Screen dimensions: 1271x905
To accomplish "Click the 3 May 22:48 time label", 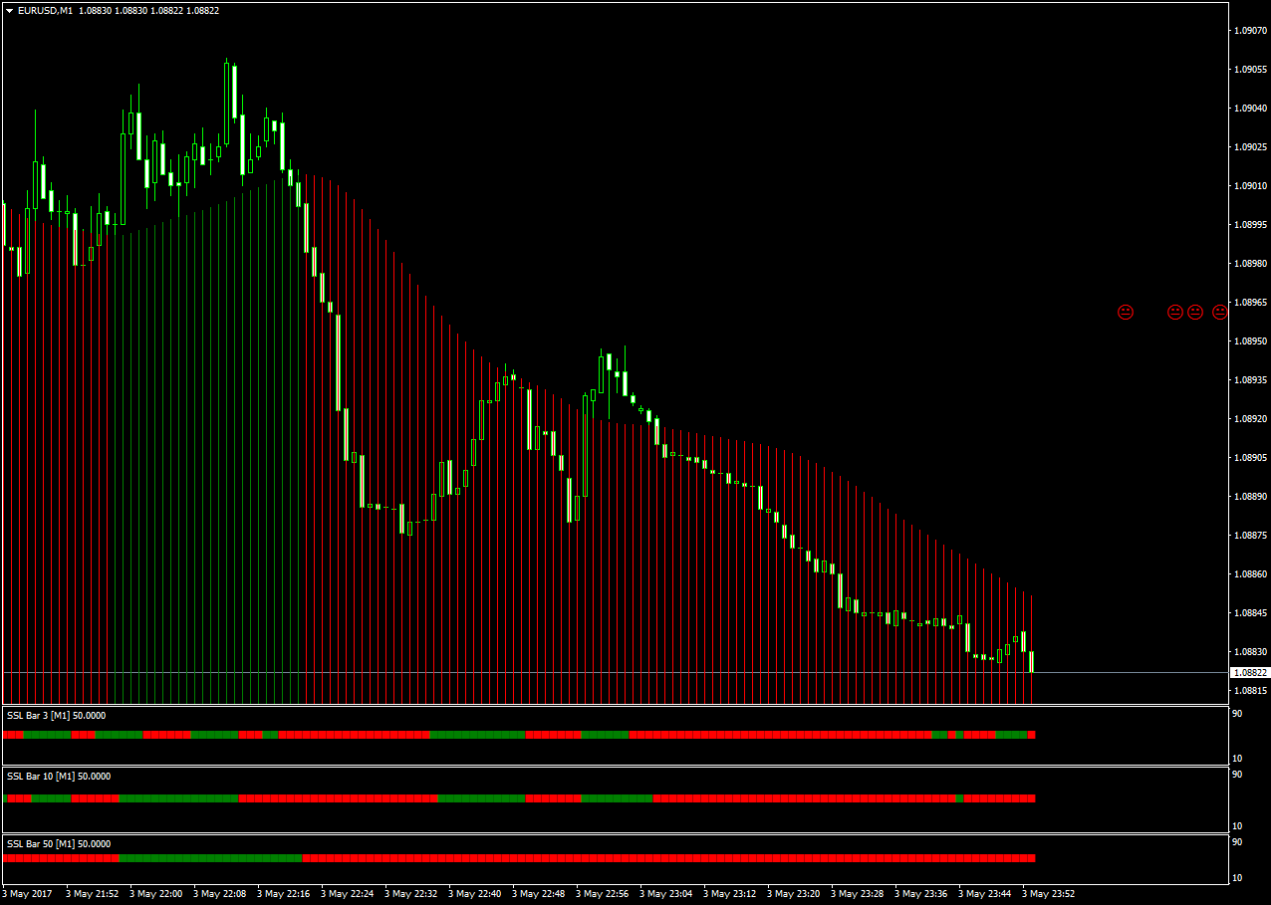I will 539,894.
